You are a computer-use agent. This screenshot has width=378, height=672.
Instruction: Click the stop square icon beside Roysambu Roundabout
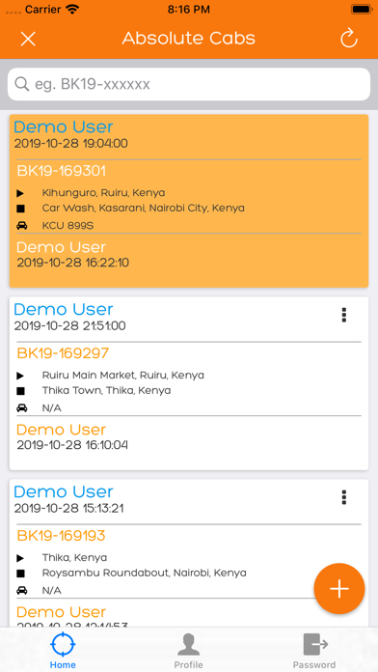20,574
